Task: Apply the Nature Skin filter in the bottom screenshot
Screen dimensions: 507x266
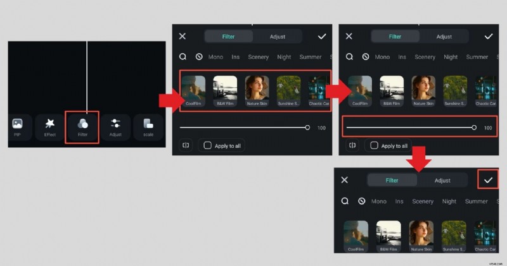Action: [421, 236]
